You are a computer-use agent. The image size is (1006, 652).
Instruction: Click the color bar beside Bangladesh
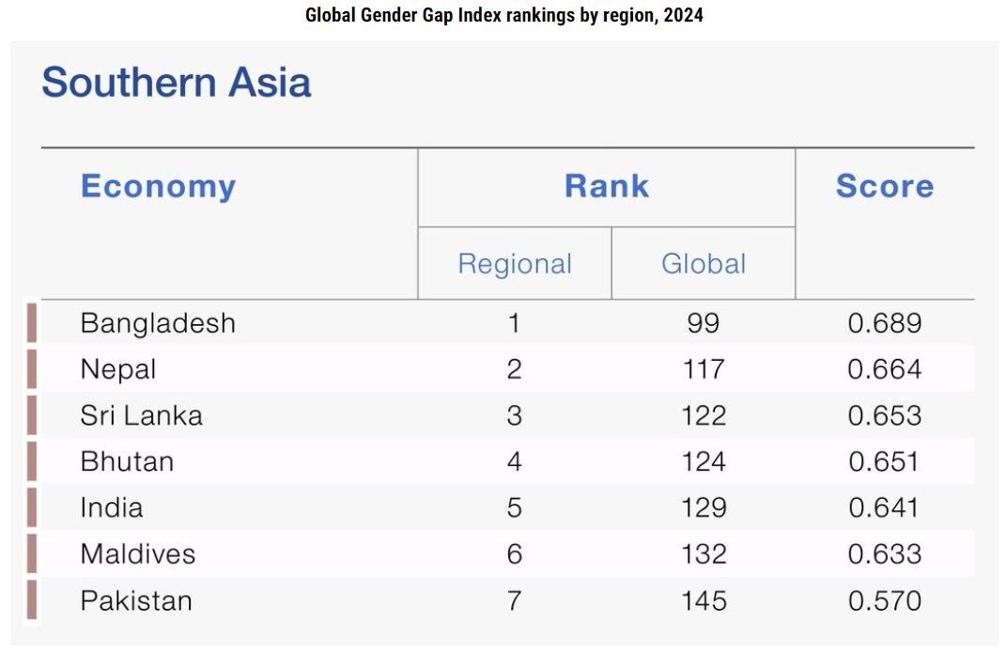coord(31,323)
